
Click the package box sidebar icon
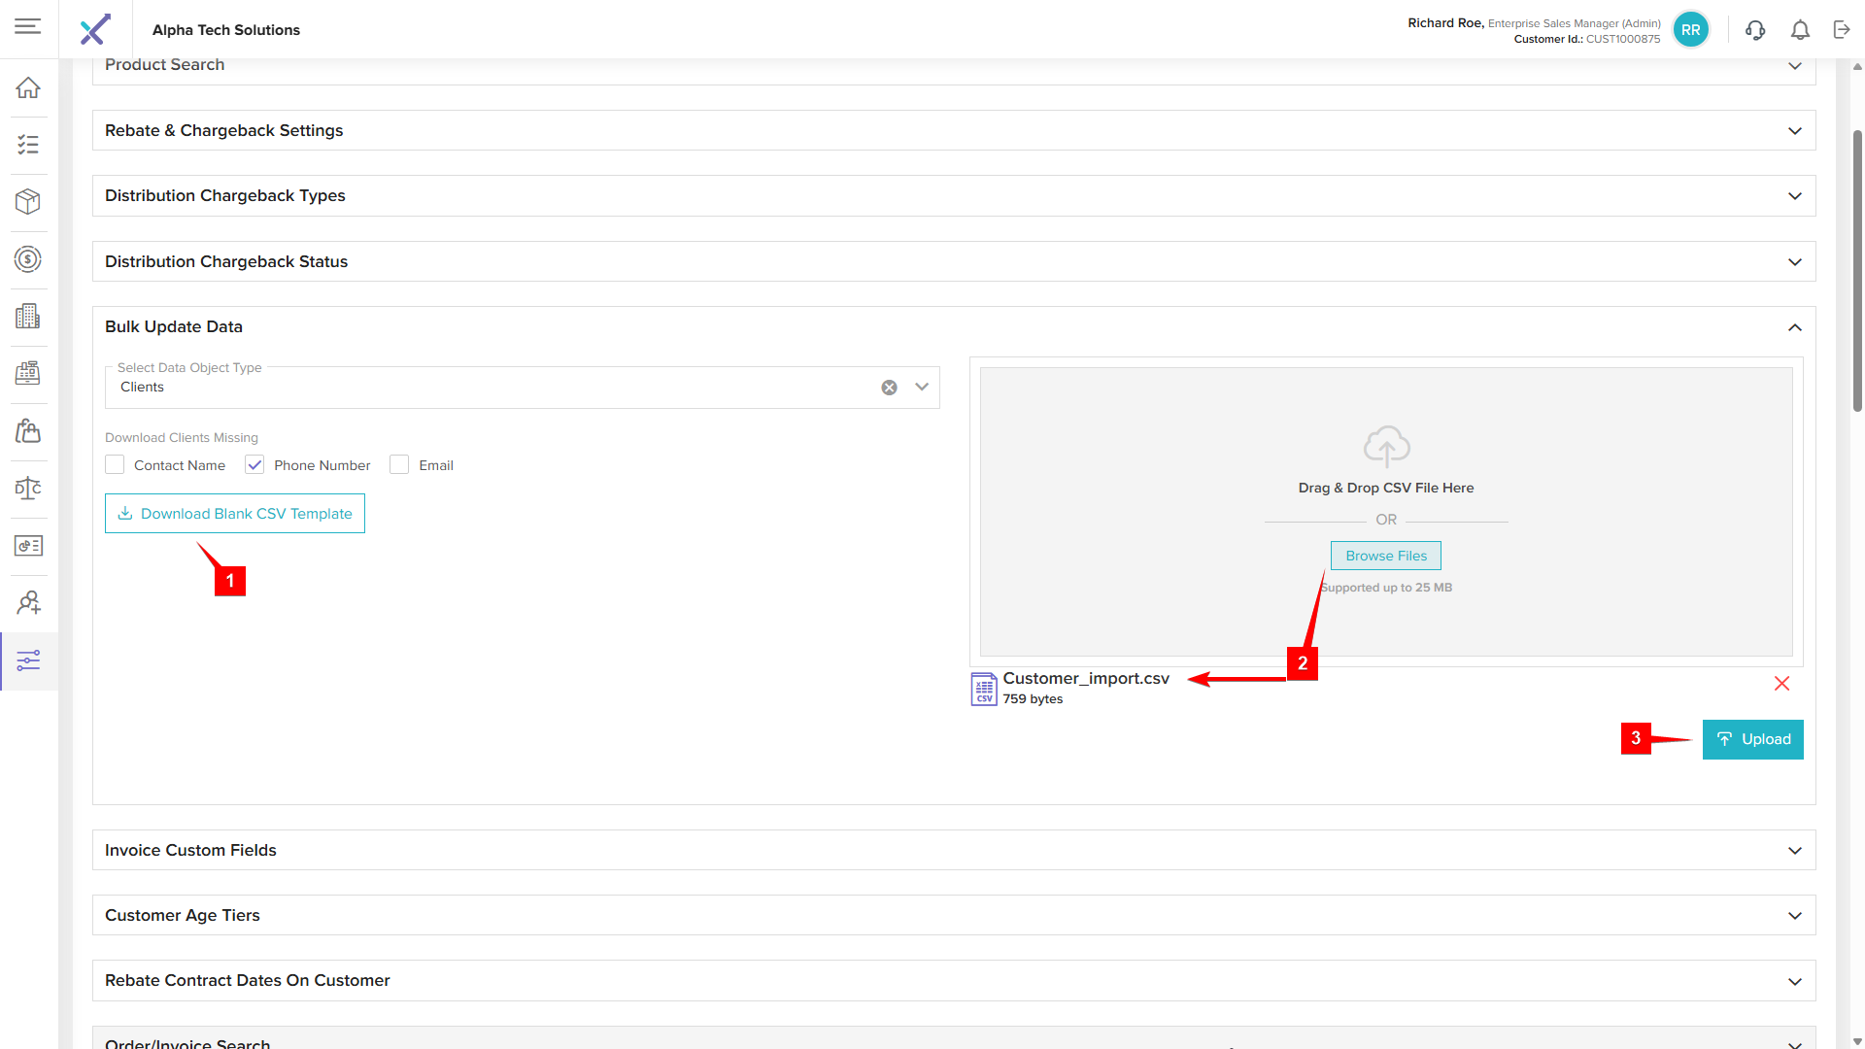click(28, 201)
